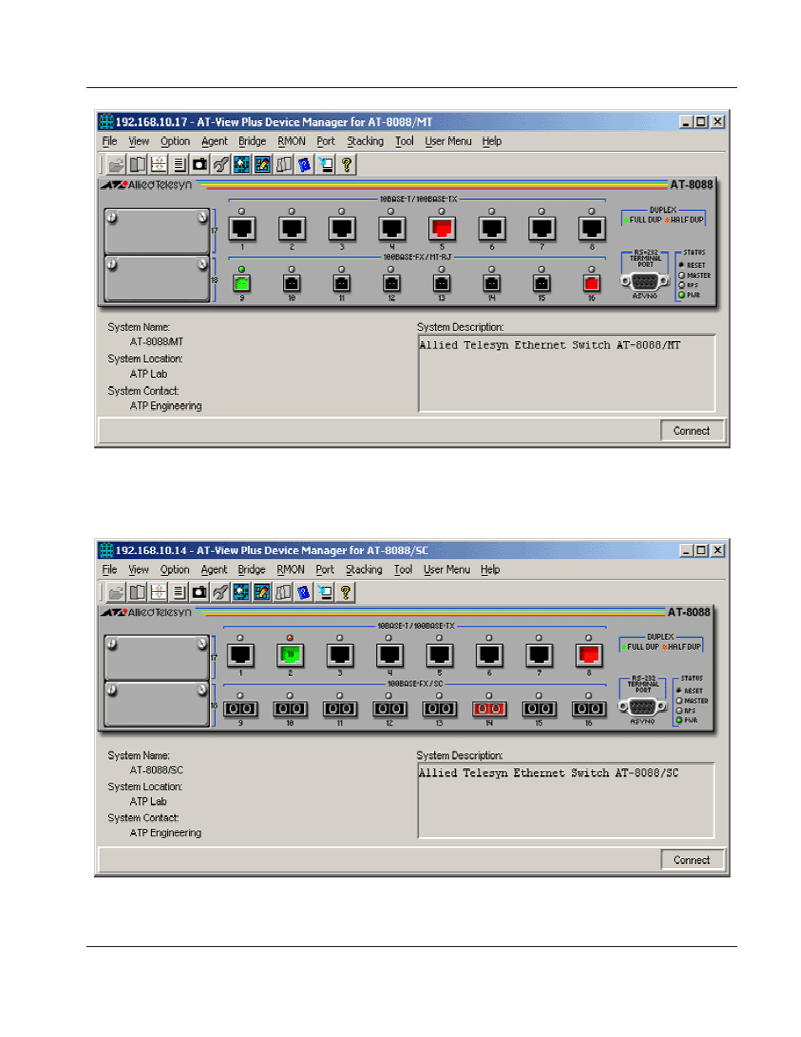Image resolution: width=801 pixels, height=1037 pixels.
Task: Click expansion slot 17 on AT-8088/MT
Action: (157, 232)
